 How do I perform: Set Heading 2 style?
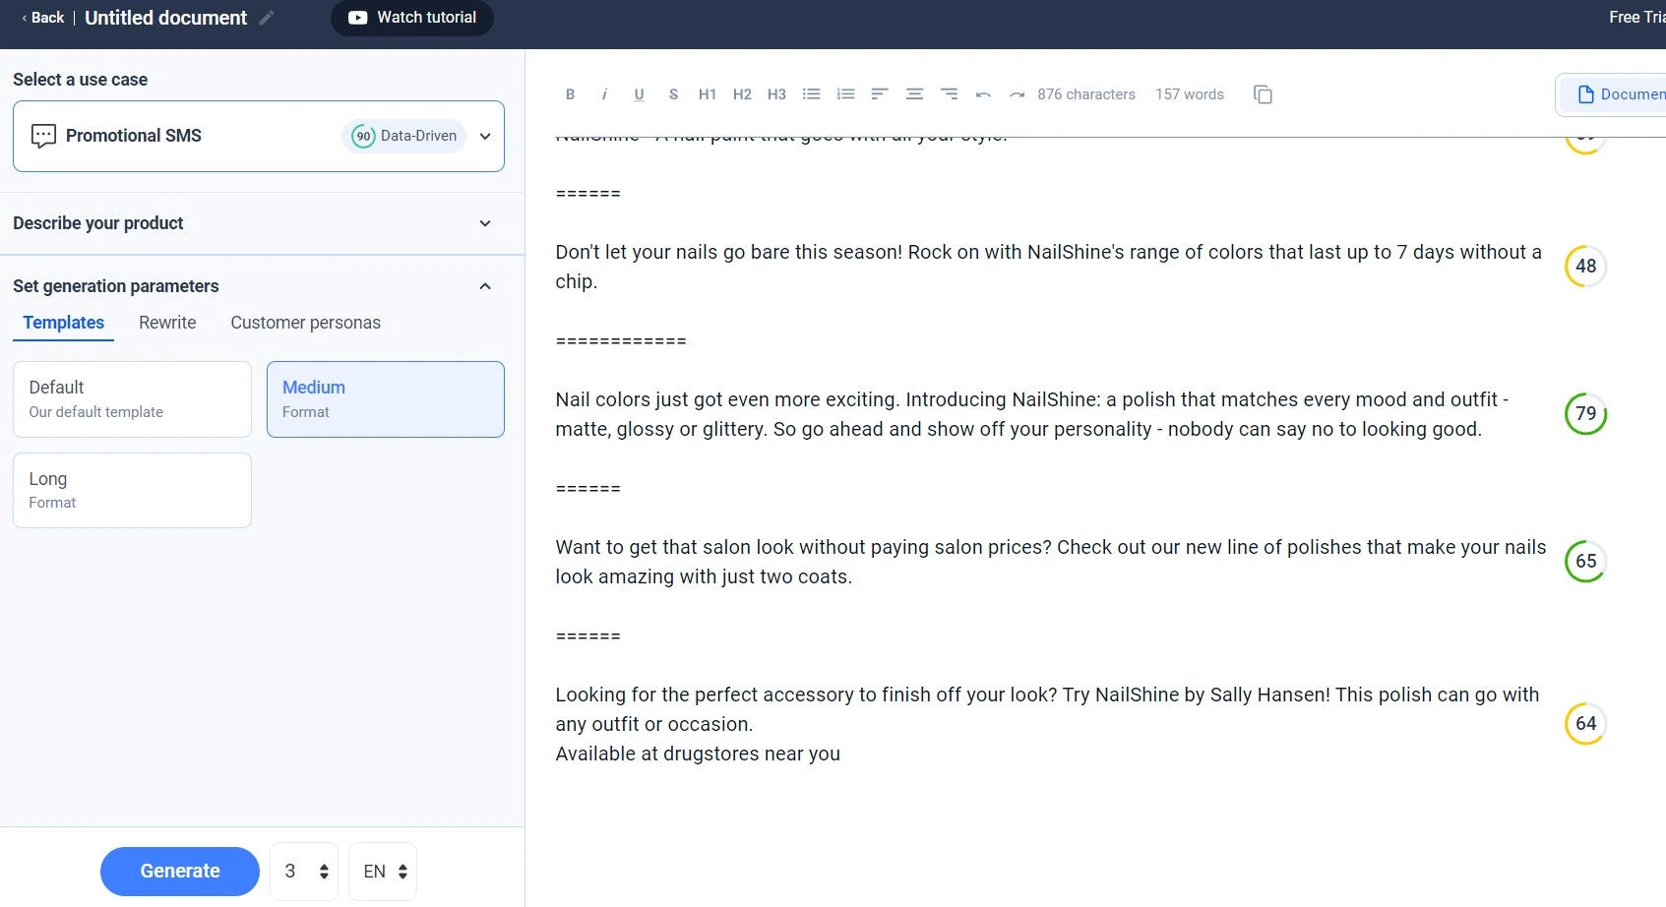[742, 94]
